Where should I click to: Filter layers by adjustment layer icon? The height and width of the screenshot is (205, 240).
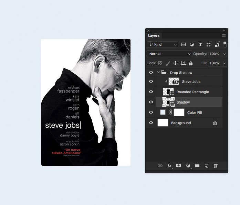pos(192,44)
